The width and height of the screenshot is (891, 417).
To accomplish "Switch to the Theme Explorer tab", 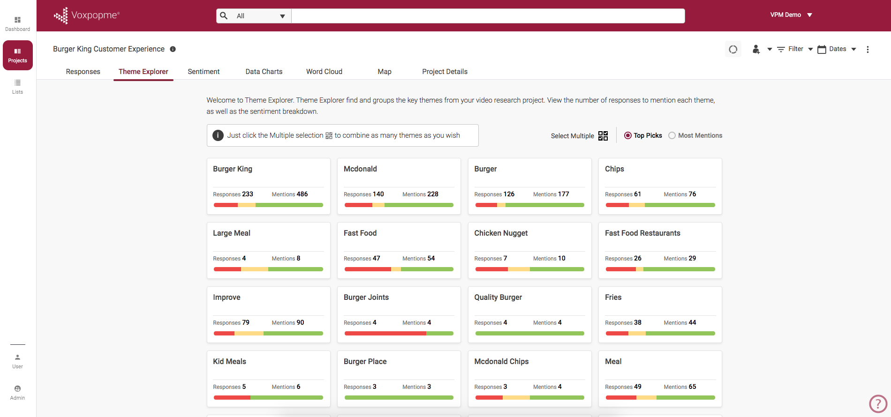I will pyautogui.click(x=143, y=72).
